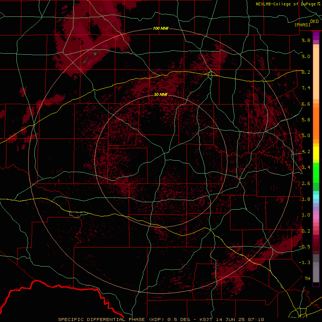Select the 0.2 color scale value

pos(306,231)
